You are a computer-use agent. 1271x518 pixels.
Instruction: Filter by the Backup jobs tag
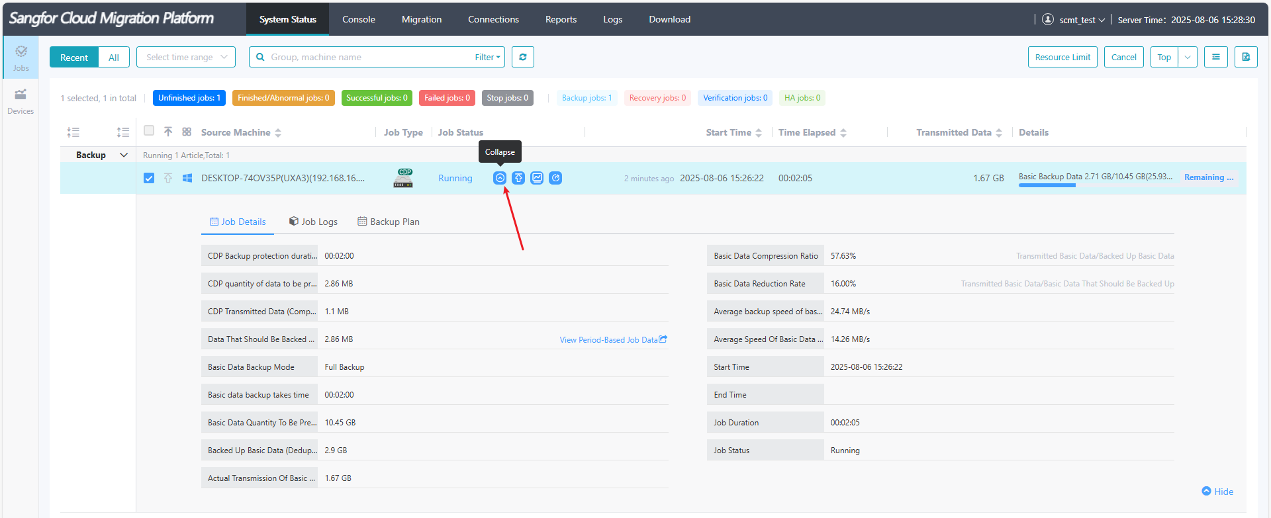click(x=587, y=98)
